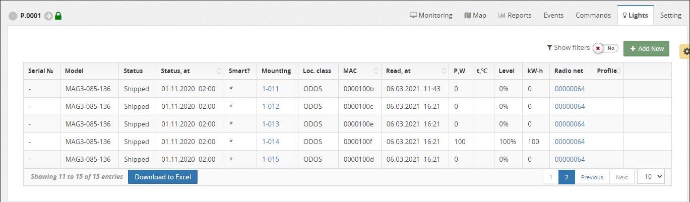This screenshot has height=202, width=690.
Task: Click the green padlock icon
Action: [x=58, y=16]
